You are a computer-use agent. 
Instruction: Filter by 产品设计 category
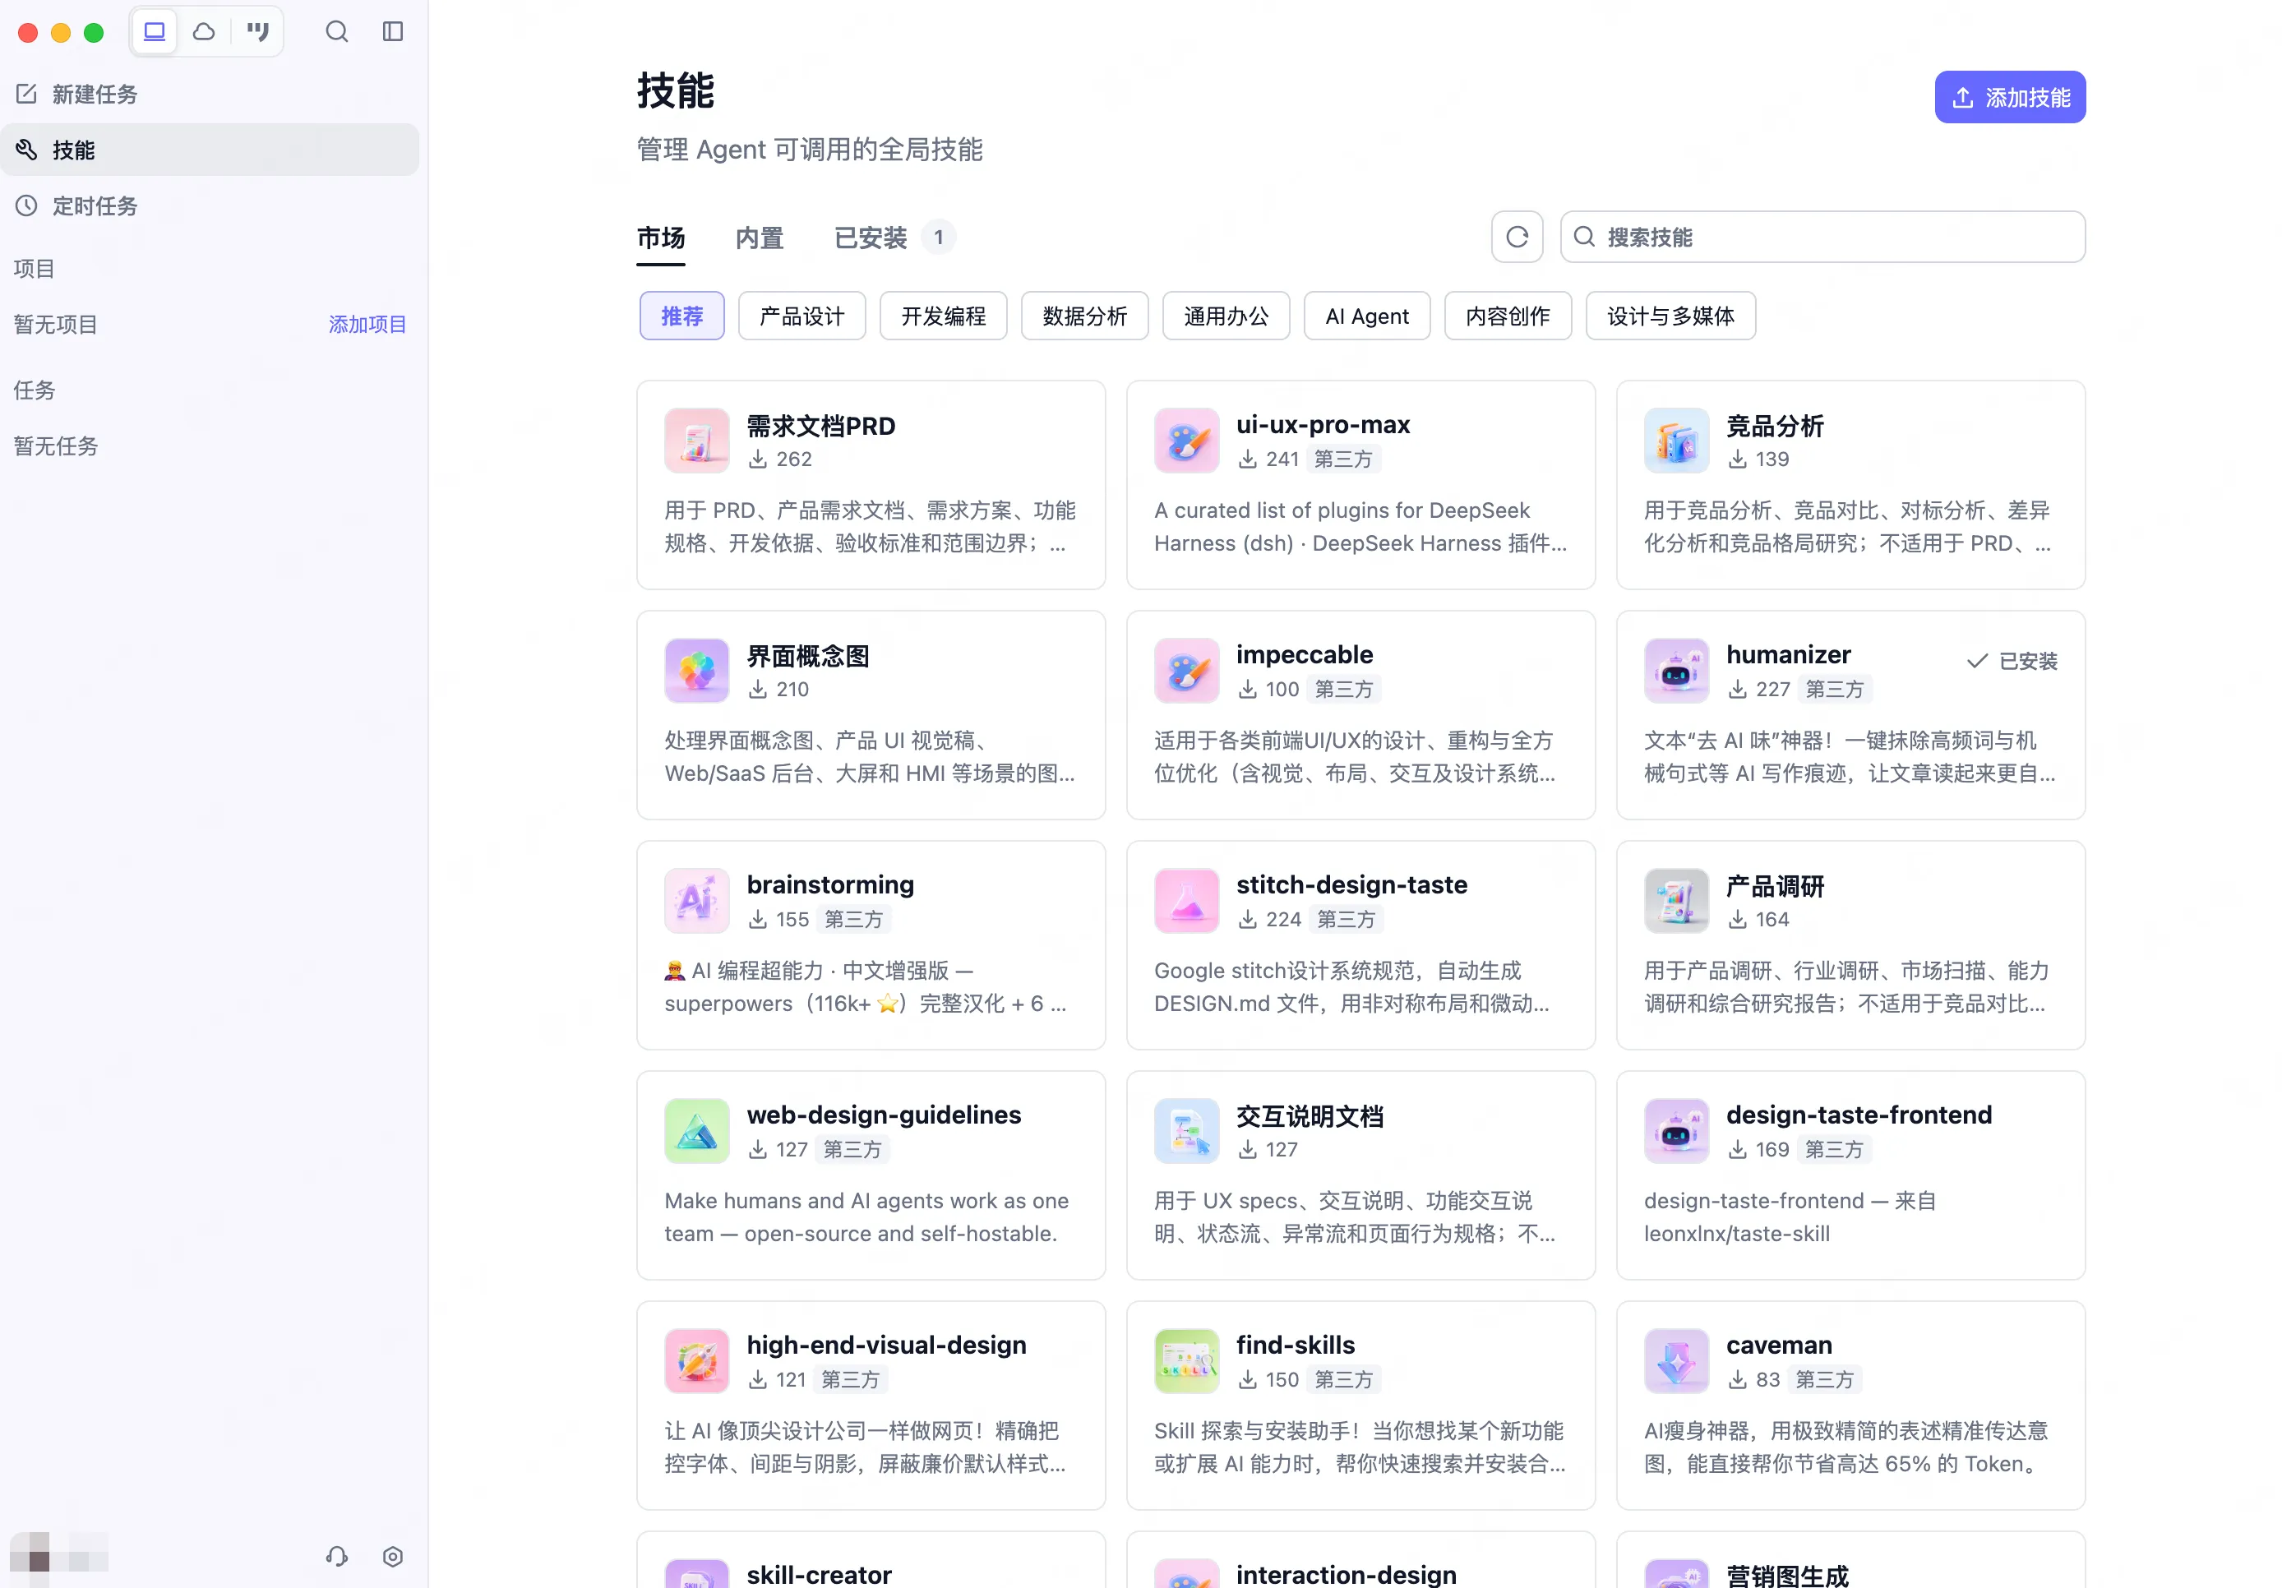801,316
